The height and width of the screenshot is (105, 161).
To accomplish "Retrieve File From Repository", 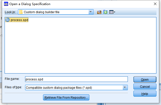I will point(66,97).
